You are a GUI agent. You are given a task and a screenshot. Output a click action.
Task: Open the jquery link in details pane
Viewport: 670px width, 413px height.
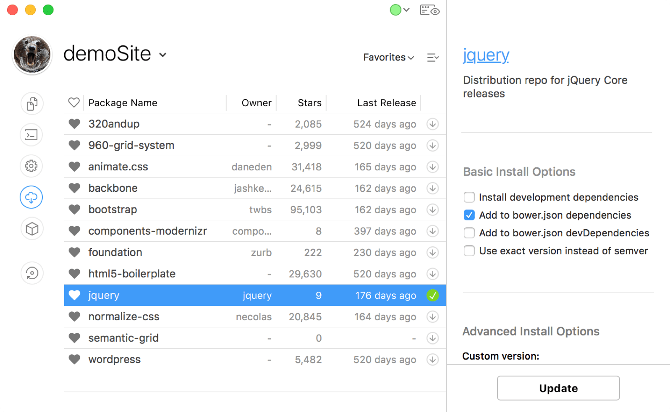point(486,55)
